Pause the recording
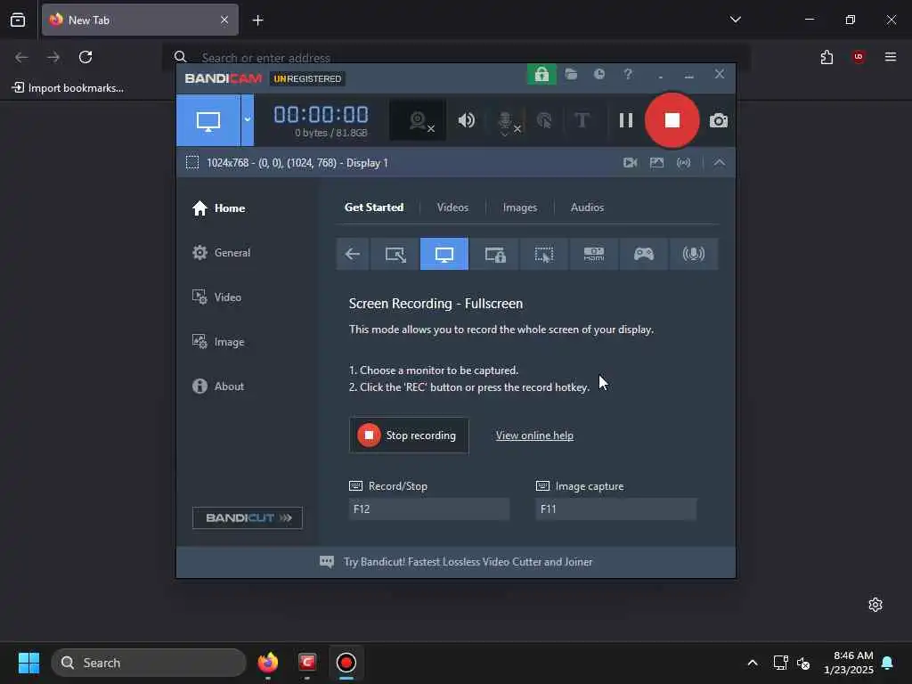Screen dimensions: 912x684 coord(626,120)
